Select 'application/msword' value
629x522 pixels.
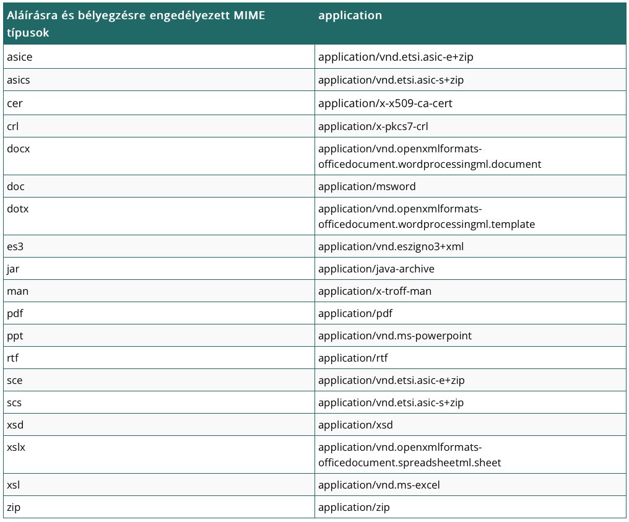[x=367, y=186]
